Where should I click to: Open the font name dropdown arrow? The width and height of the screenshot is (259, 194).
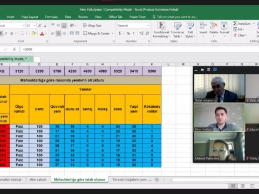pyautogui.click(x=24, y=26)
